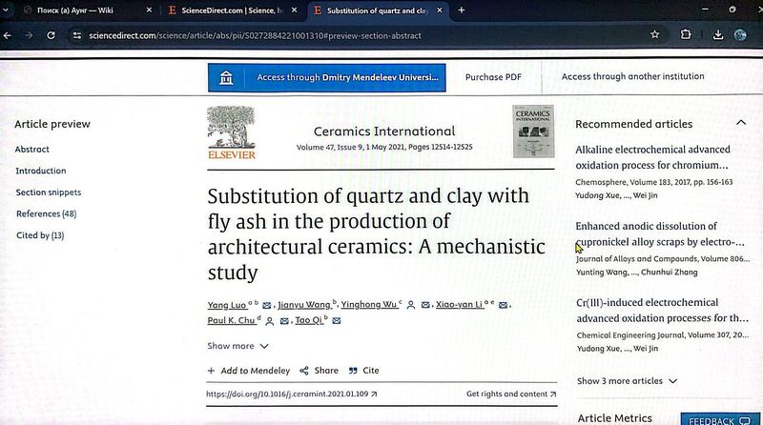
Task: Click Add to Mendeley
Action: tap(248, 371)
